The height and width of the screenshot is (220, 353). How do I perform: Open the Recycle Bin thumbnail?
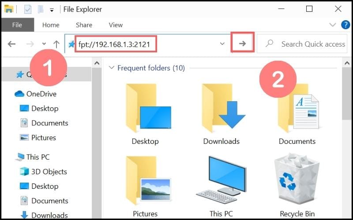[x=297, y=179]
